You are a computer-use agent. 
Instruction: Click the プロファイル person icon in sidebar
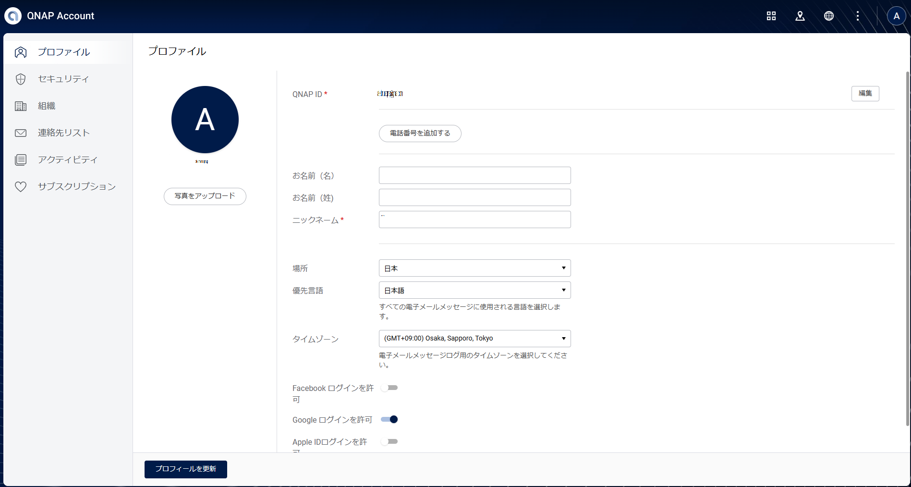point(21,52)
